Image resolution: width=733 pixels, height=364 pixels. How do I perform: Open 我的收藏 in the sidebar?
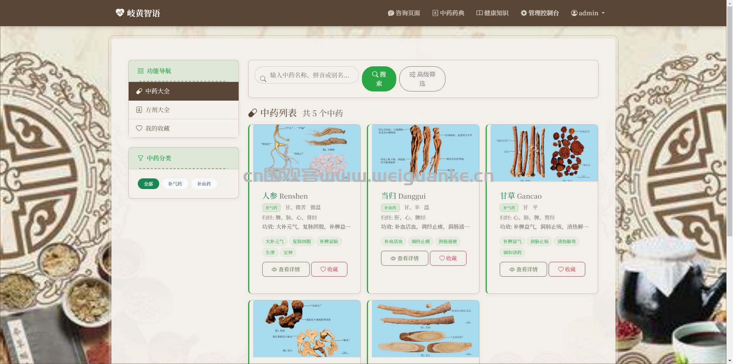click(184, 128)
